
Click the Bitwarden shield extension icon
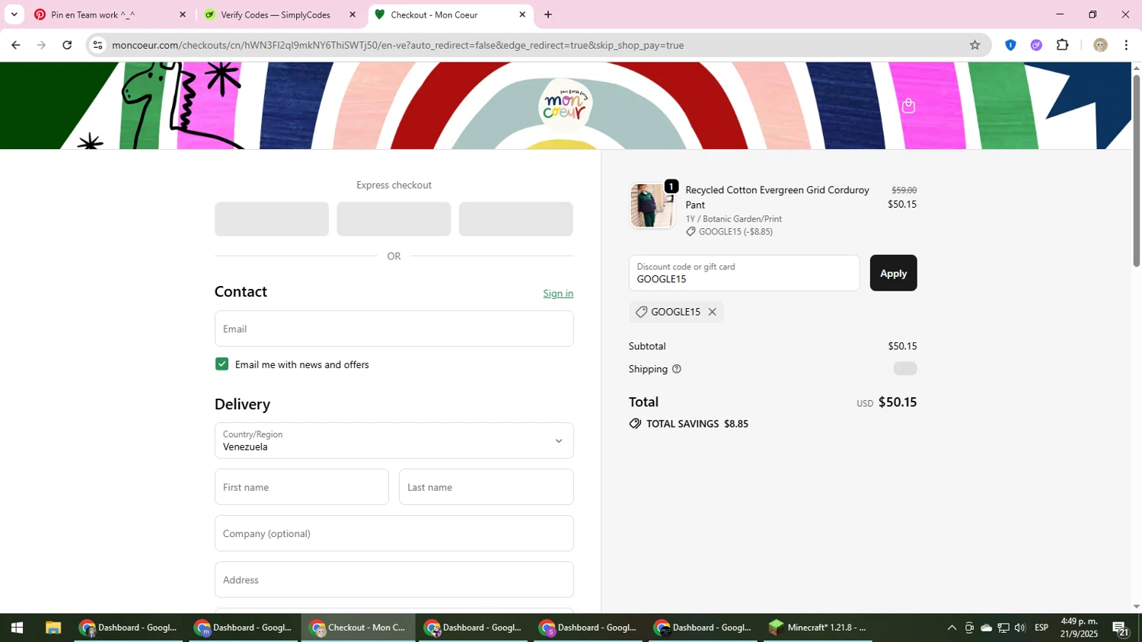1010,45
